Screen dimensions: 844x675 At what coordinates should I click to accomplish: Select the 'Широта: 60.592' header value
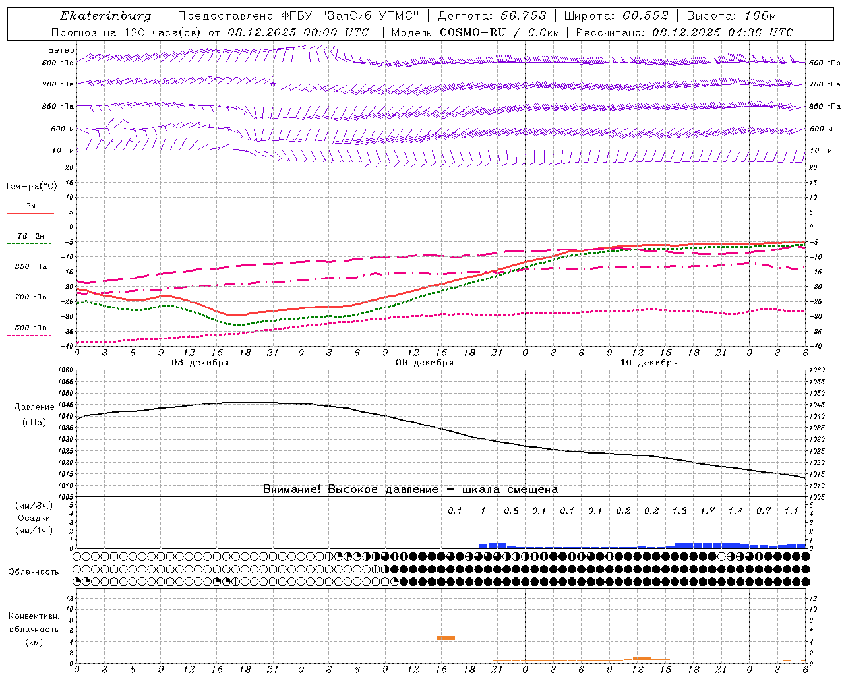pos(616,16)
